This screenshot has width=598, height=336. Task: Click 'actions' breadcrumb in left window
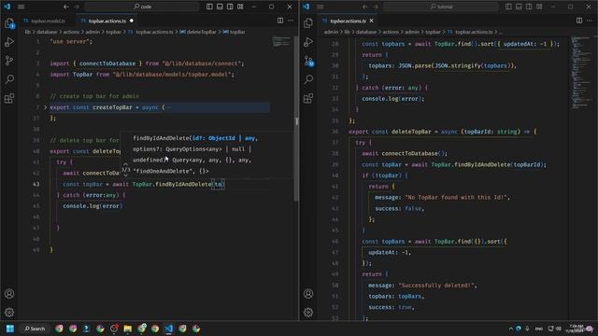[71, 32]
